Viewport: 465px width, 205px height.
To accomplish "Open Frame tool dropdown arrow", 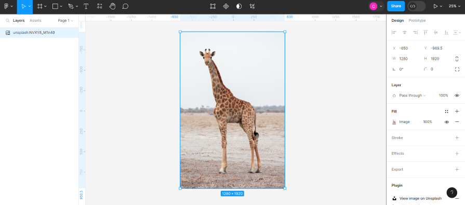I will 45,6.
